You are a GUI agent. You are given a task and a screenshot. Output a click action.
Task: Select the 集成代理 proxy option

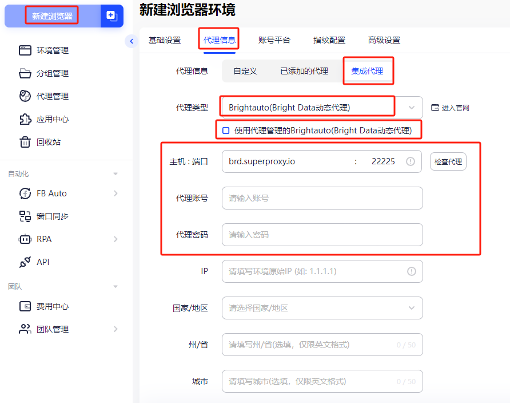(x=368, y=70)
